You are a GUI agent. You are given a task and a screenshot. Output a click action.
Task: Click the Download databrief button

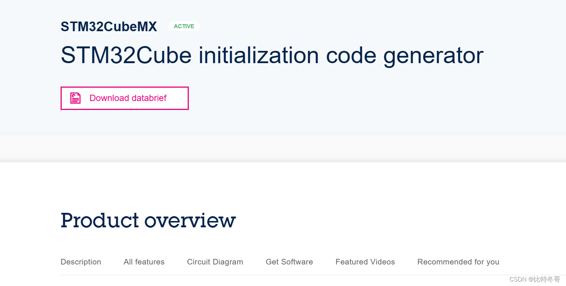(124, 98)
